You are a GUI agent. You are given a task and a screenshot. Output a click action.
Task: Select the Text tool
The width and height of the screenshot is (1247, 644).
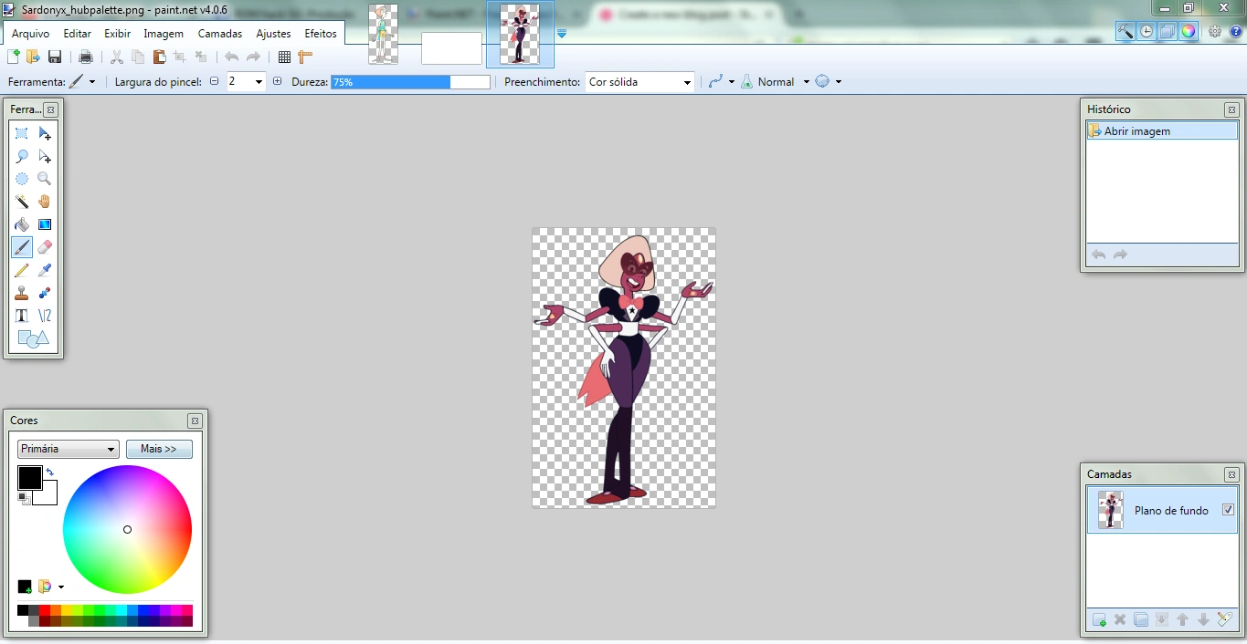[x=22, y=316]
